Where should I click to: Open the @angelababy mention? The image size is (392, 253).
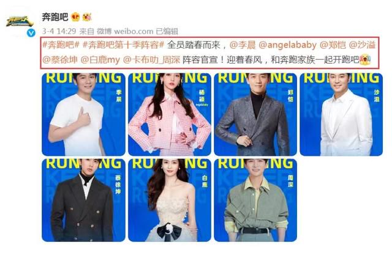[x=287, y=45]
